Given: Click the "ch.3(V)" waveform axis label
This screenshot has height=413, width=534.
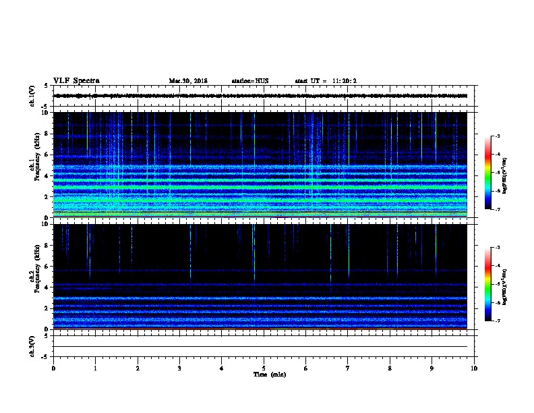Looking at the screenshot, I should pyautogui.click(x=32, y=346).
